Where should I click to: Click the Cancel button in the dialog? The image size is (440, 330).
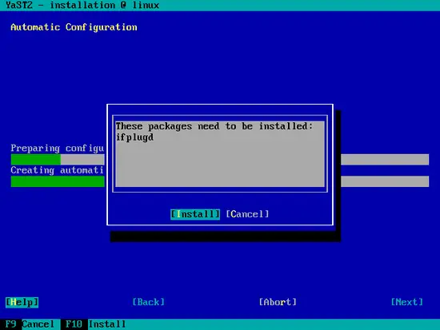click(x=247, y=214)
